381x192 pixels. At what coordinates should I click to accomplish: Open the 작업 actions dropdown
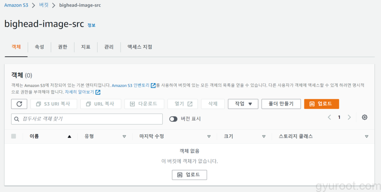[x=243, y=104]
